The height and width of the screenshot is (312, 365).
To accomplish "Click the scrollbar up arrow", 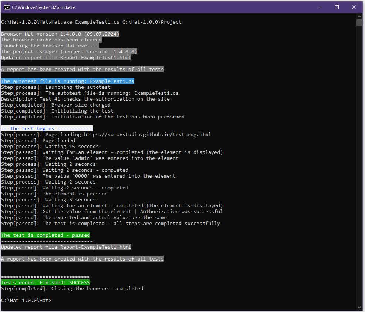I will coord(359,16).
